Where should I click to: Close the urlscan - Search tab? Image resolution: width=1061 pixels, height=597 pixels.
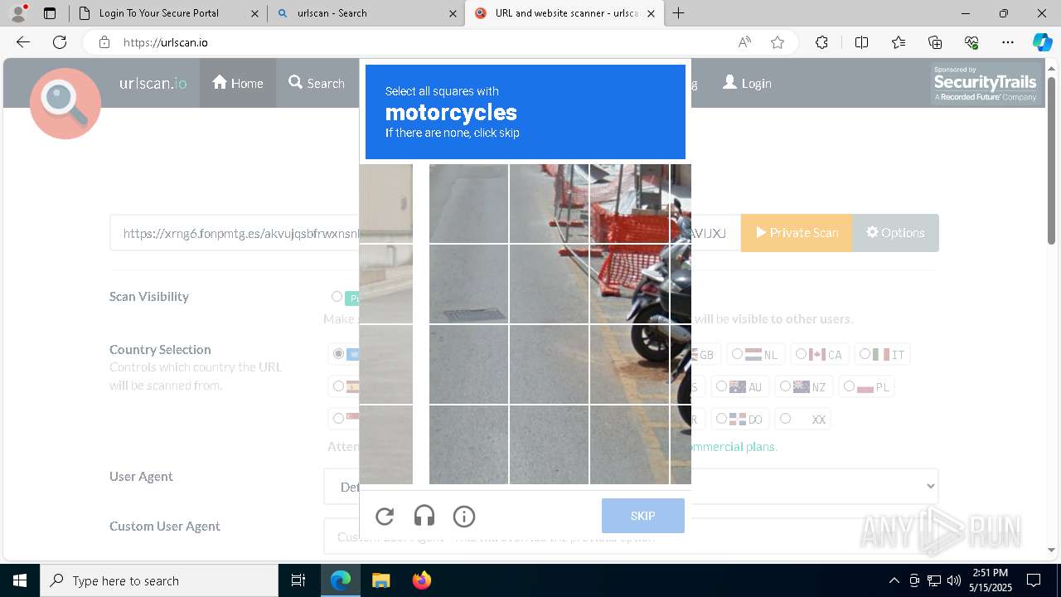[x=453, y=13]
